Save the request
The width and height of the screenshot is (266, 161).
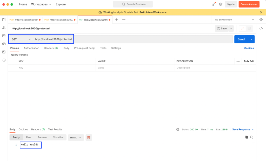[222, 29]
